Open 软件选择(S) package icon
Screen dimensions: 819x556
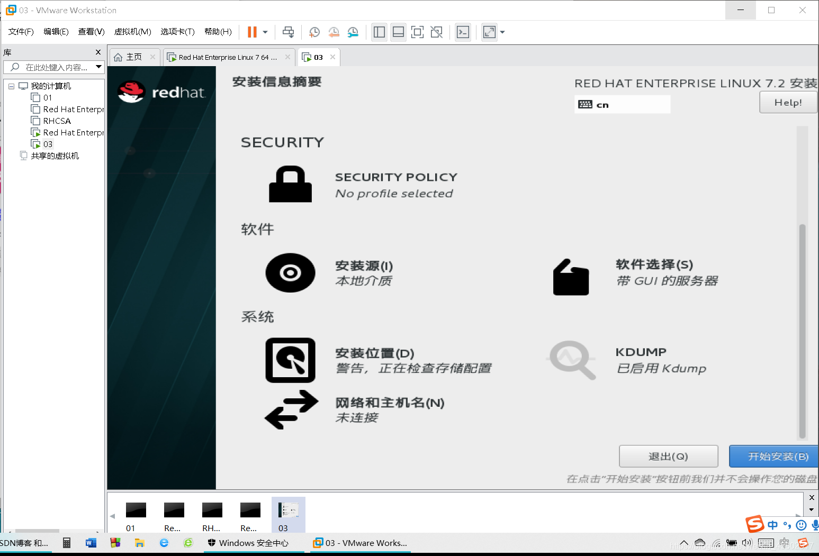(x=571, y=277)
